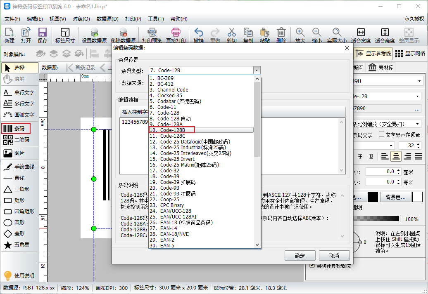This screenshot has width=428, height=294.
Task: Delete object with 删除 trash icon
Action: (281, 35)
